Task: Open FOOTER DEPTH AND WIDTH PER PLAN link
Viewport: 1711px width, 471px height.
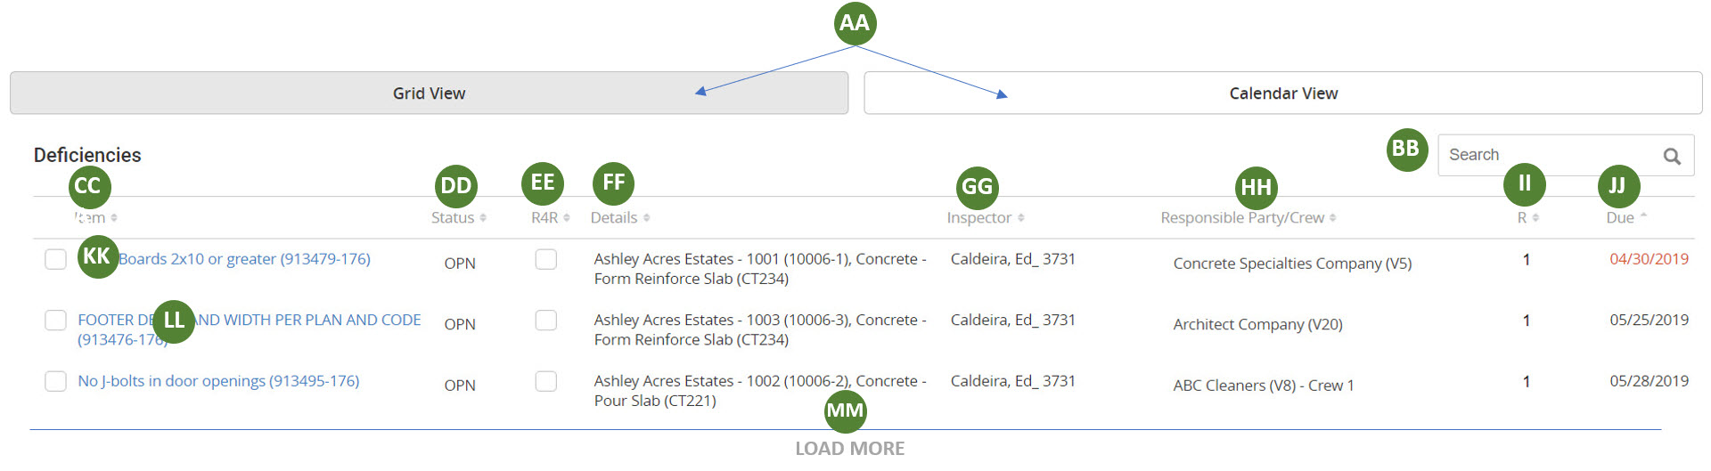Action: (x=250, y=329)
